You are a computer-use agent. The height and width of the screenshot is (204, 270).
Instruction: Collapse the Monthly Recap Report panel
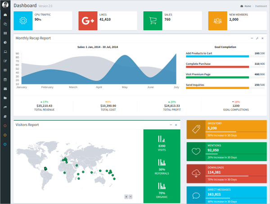click(x=251, y=39)
